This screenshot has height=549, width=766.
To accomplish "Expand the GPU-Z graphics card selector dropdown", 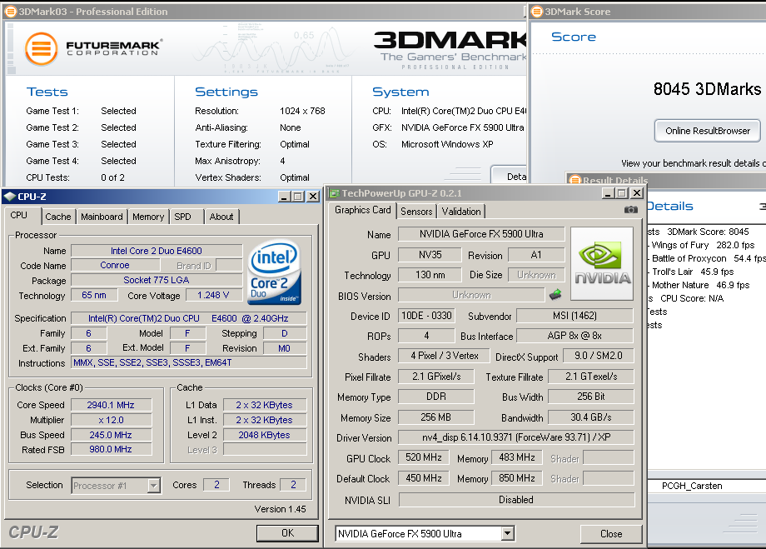I will (508, 533).
